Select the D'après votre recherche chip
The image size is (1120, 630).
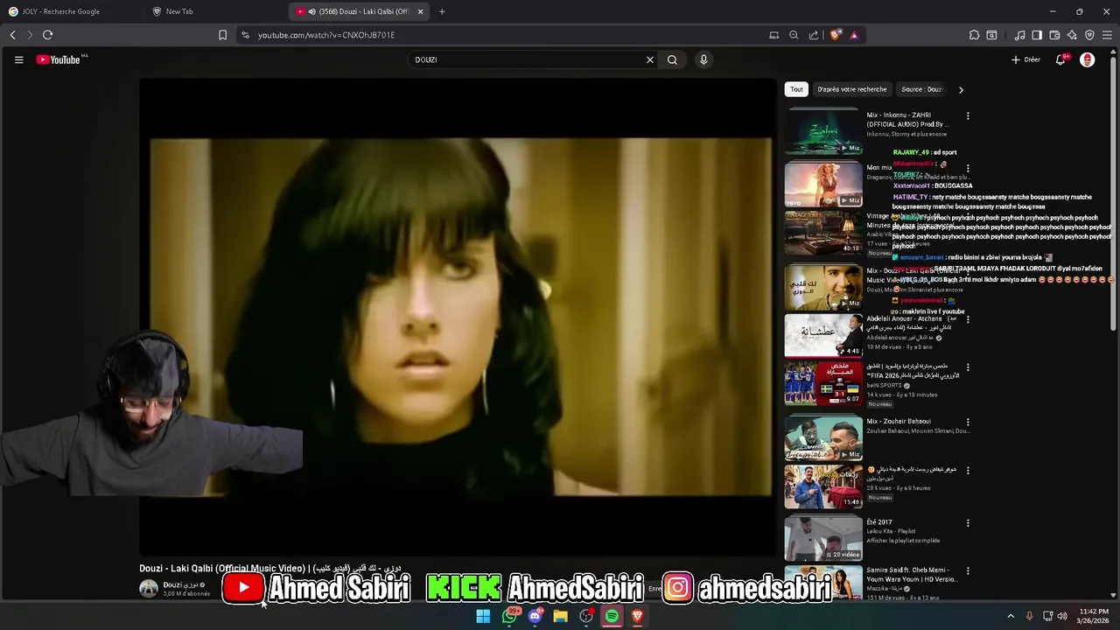852,89
